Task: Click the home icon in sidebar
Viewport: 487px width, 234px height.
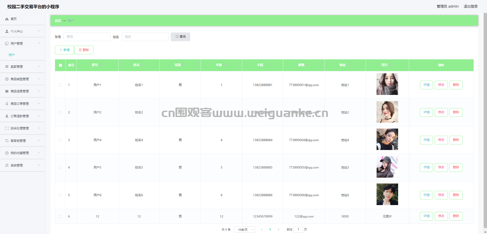Action: 7,19
